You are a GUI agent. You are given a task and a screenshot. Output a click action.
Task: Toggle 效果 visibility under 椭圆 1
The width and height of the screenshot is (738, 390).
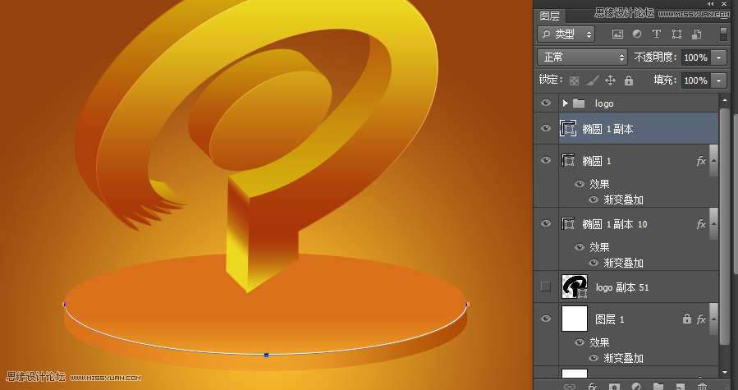(580, 184)
